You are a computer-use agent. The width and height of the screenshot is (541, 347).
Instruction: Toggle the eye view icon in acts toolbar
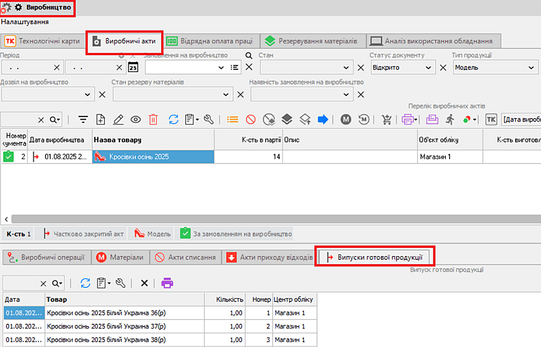[x=135, y=120]
